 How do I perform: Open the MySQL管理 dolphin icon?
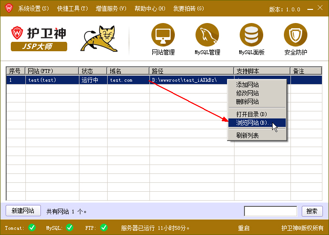click(x=207, y=35)
